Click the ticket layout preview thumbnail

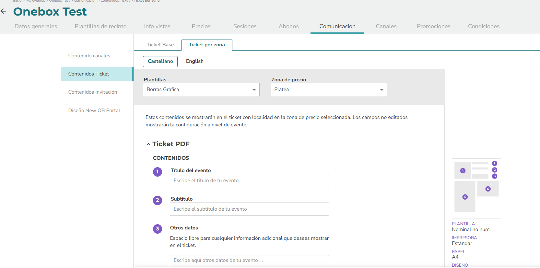476,188
